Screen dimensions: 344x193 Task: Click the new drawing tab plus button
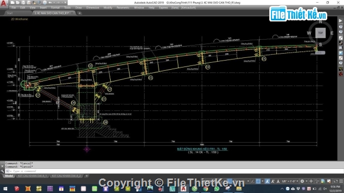80,13
